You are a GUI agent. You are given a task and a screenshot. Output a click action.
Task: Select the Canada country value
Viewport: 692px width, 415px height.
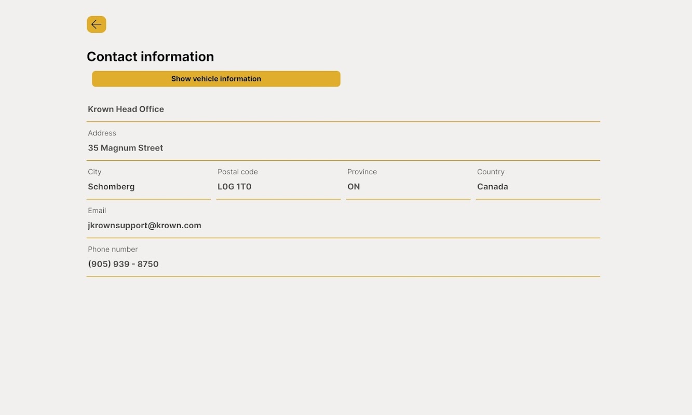pyautogui.click(x=492, y=187)
